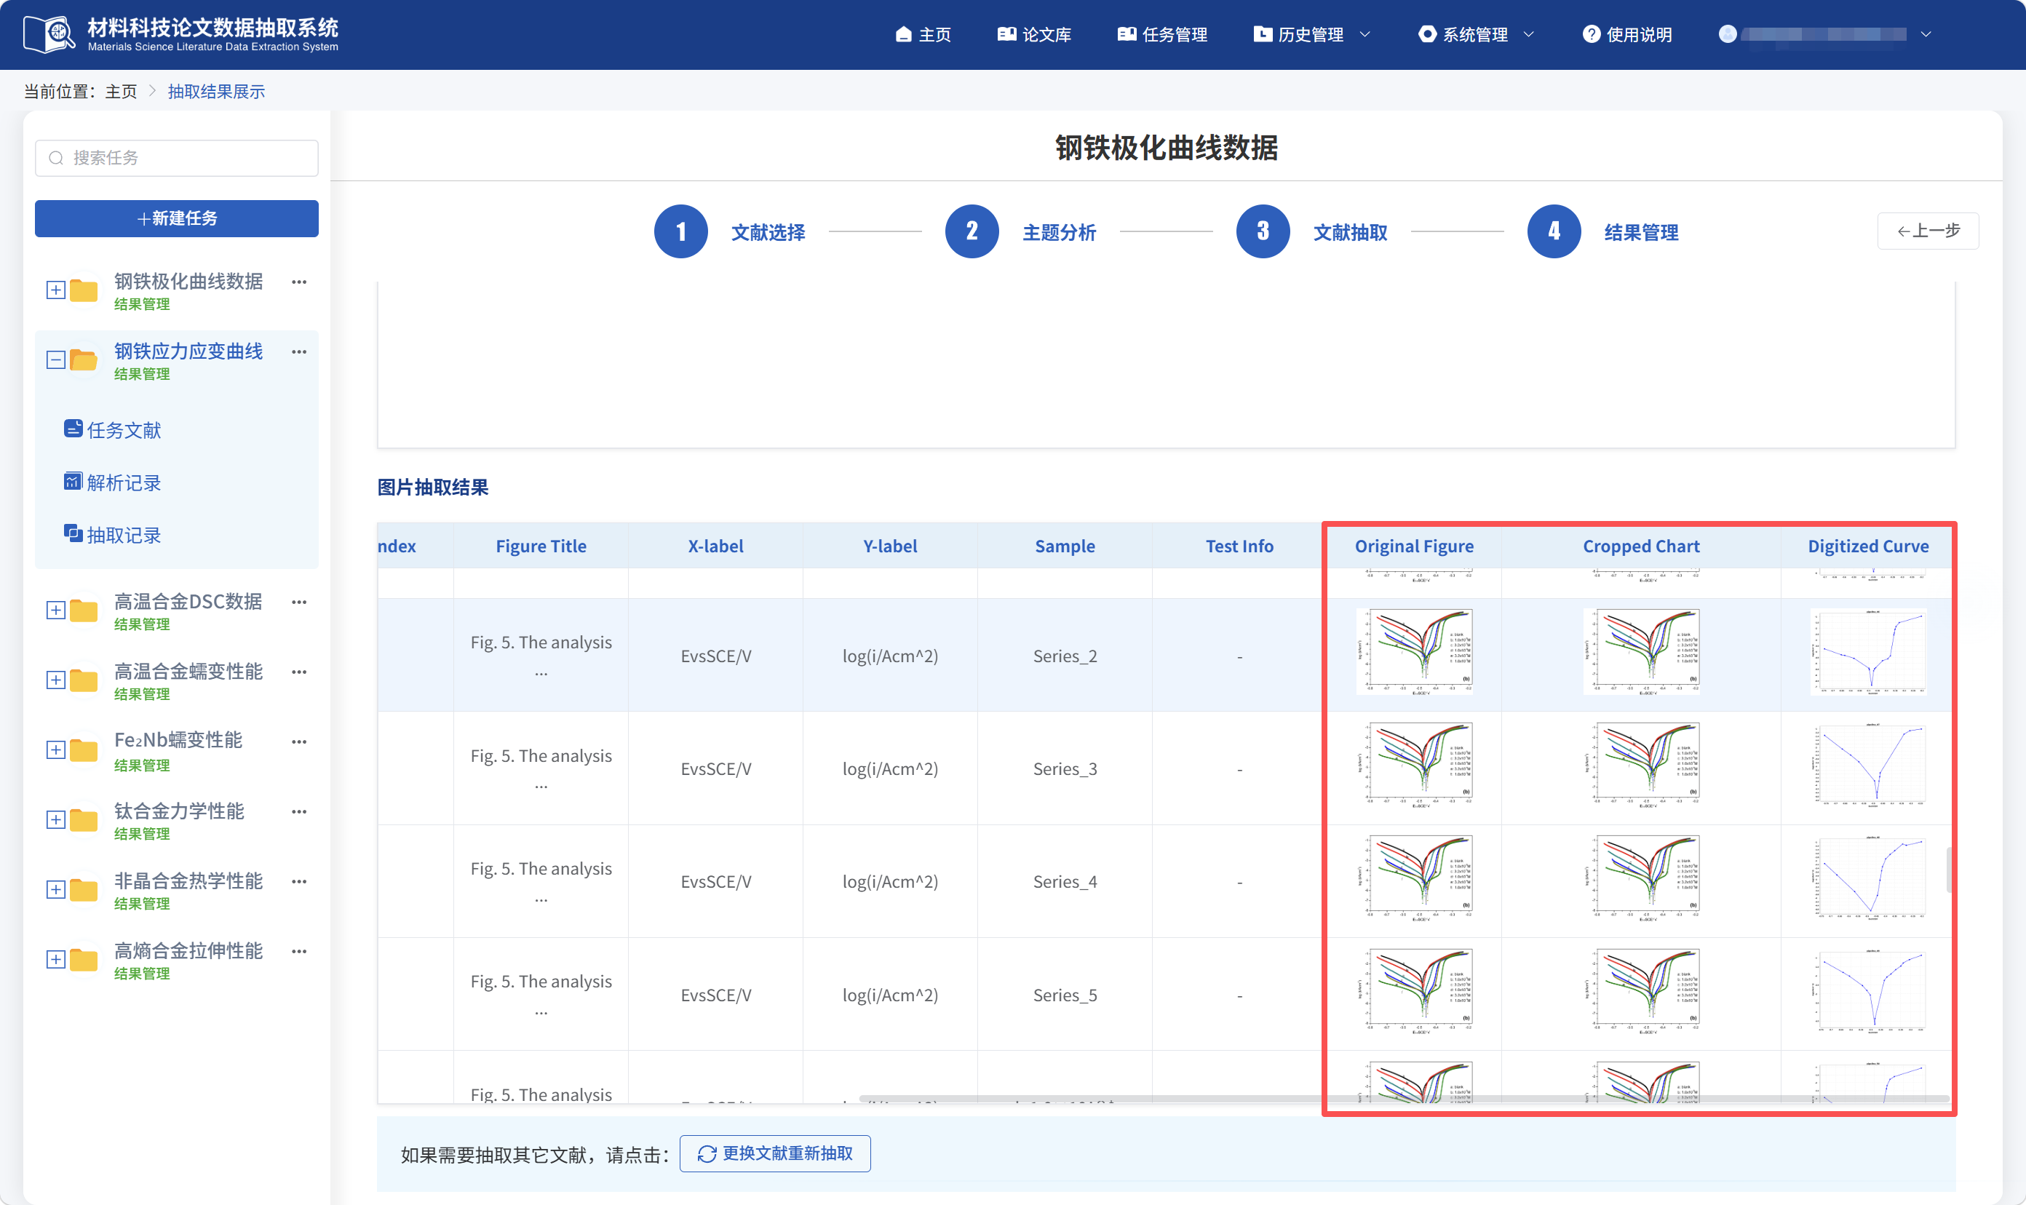Open more options for 高温合金蠕变性能

pos(299,672)
